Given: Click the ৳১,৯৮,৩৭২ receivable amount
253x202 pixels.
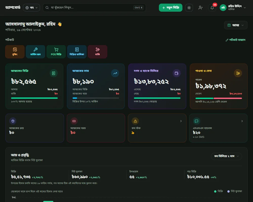Looking at the screenshot, I should click(211, 86).
